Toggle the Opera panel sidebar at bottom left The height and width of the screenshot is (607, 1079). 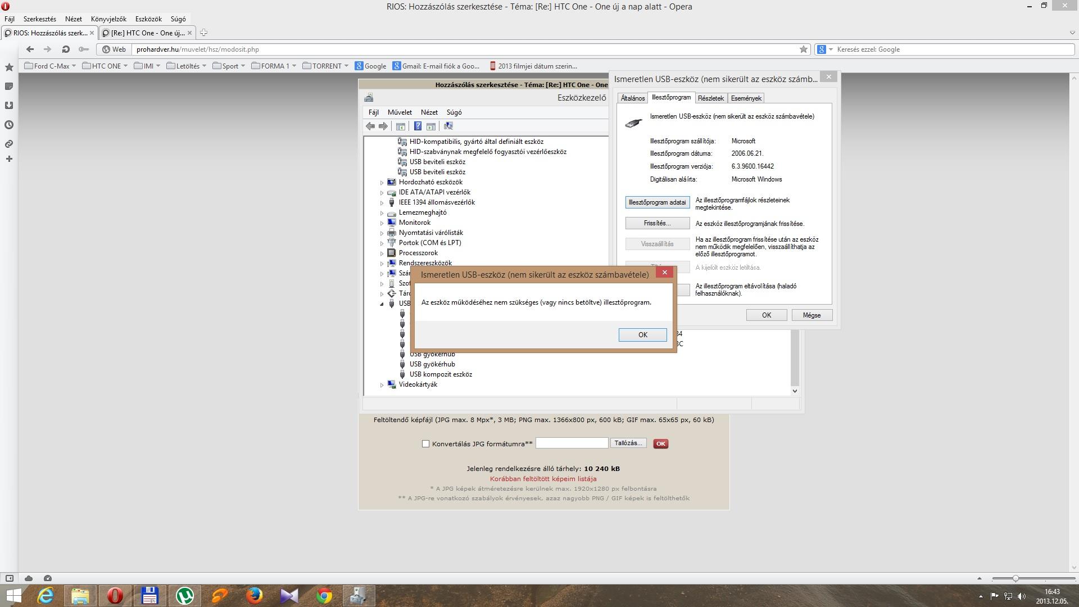tap(10, 578)
